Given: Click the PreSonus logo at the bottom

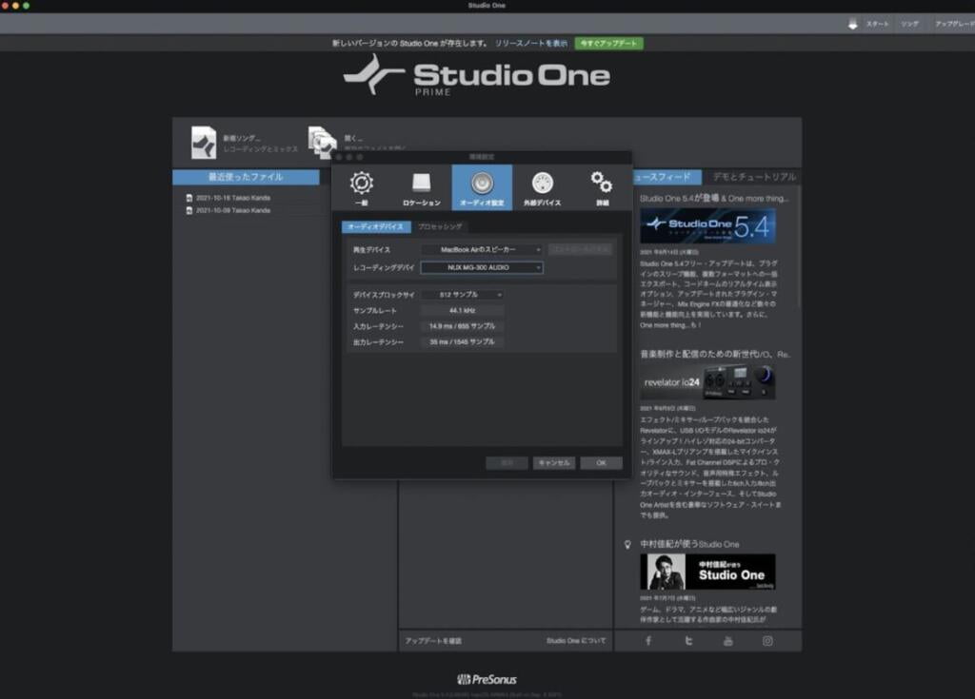Looking at the screenshot, I should click(x=487, y=679).
